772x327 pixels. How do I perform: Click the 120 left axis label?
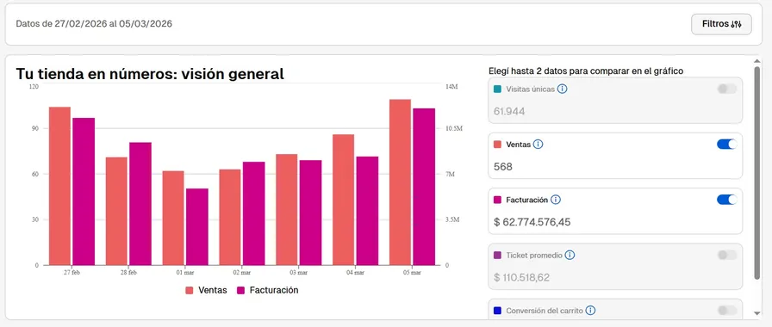34,87
